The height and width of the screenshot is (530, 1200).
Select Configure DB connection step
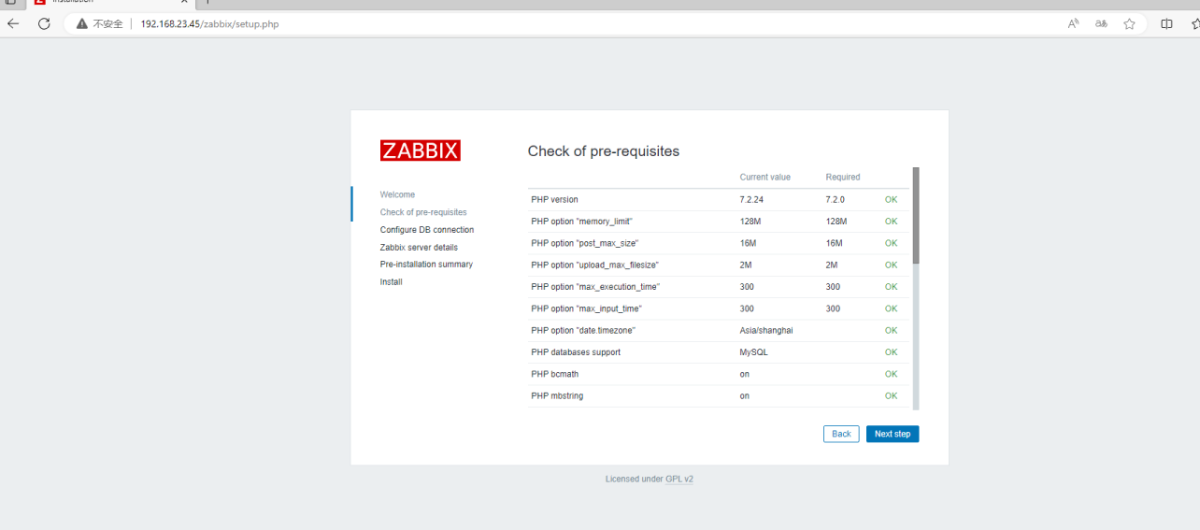427,230
